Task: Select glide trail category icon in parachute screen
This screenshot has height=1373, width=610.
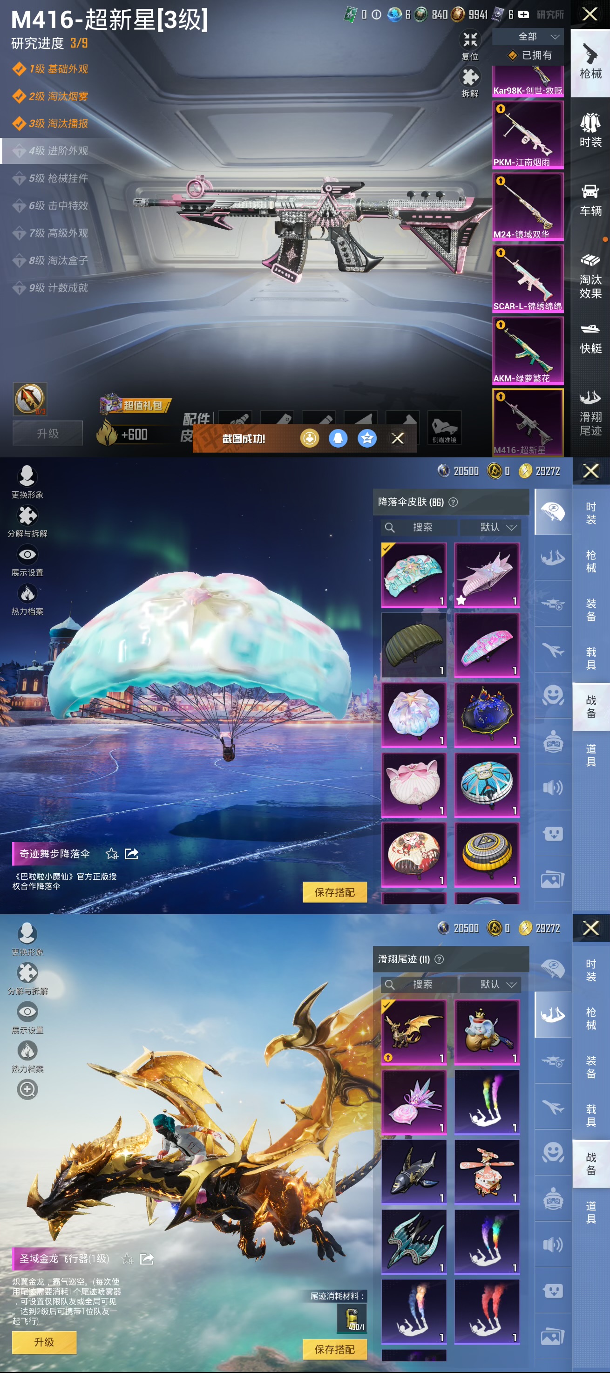Action: tap(553, 557)
